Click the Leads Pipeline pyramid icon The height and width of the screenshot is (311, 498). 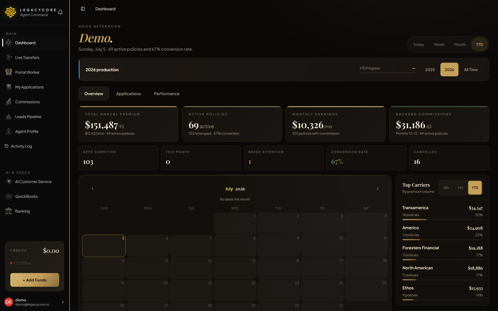coord(9,116)
